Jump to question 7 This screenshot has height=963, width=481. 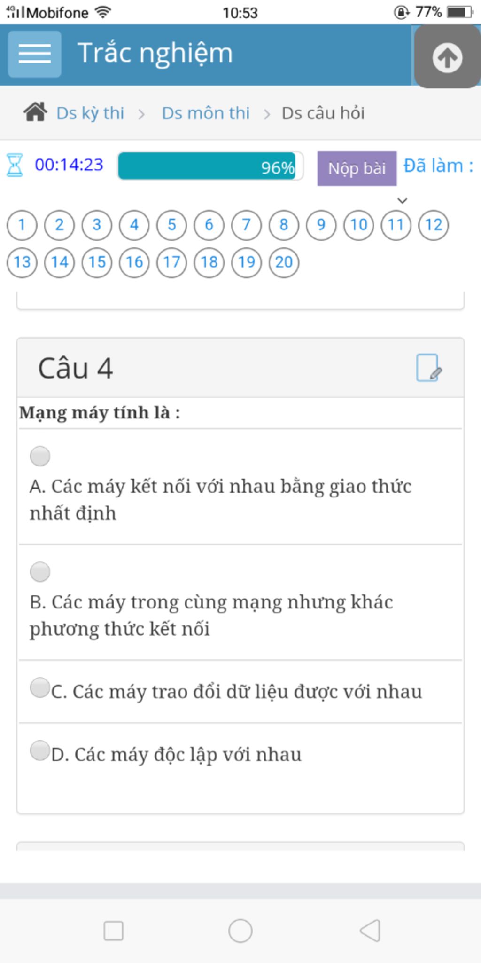pos(247,225)
